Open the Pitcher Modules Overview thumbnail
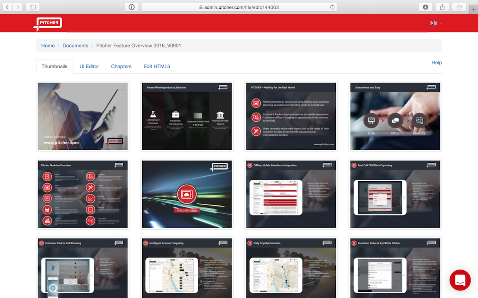Viewport: 478px width, 298px height. (x=83, y=194)
